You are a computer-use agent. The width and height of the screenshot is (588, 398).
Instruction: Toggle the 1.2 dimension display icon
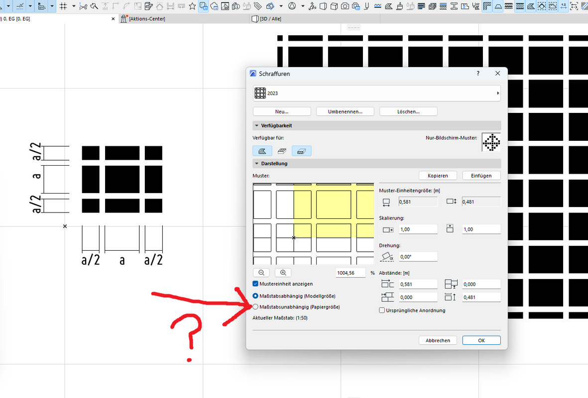pos(564,6)
